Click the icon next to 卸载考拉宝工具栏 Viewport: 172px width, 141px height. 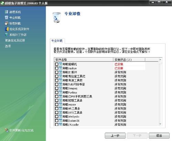click(60, 76)
